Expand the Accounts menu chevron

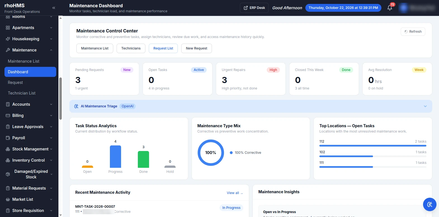pyautogui.click(x=51, y=104)
